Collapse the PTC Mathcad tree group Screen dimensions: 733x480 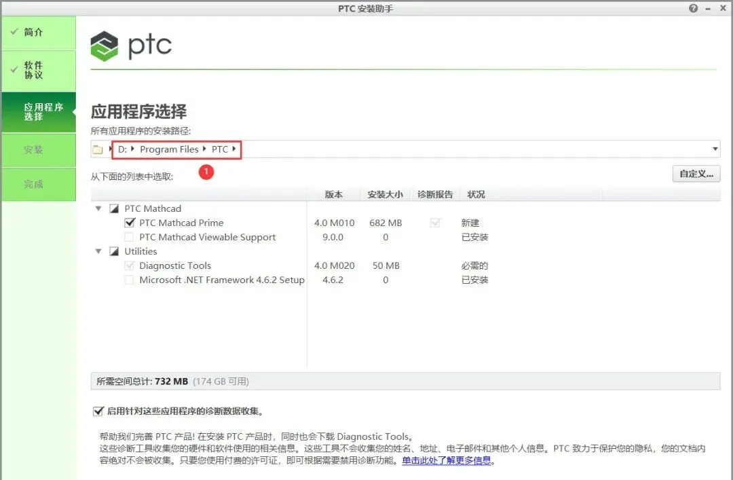click(x=98, y=208)
